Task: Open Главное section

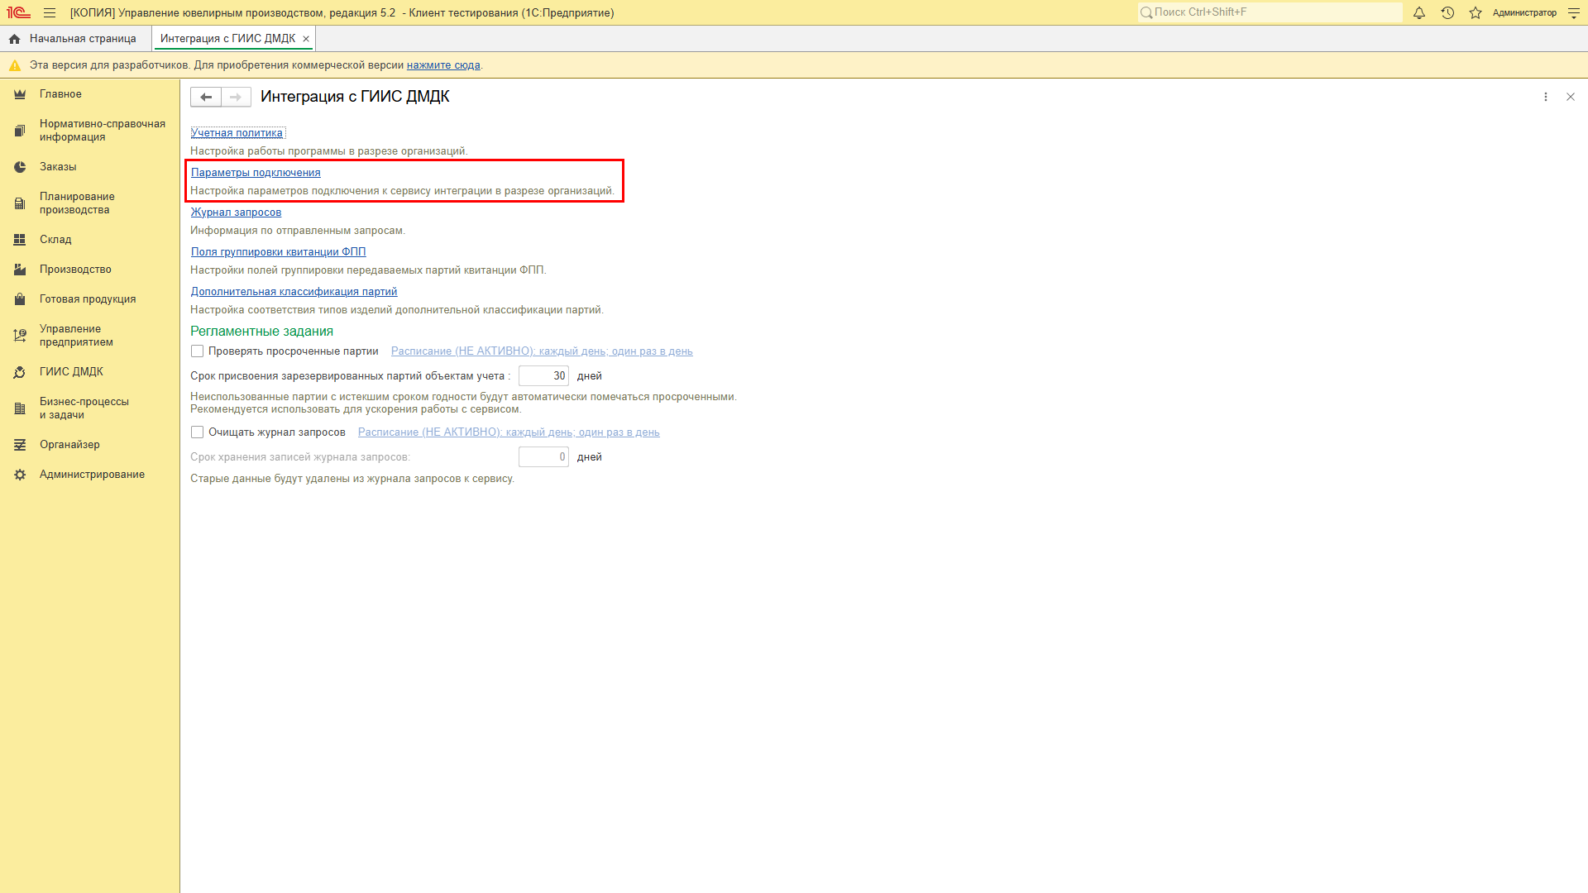Action: (60, 94)
